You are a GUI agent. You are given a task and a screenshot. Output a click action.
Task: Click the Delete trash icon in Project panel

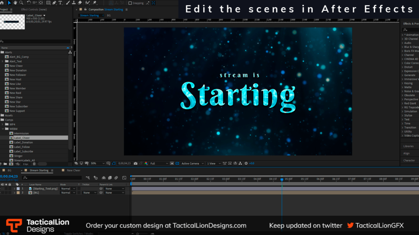(34, 164)
